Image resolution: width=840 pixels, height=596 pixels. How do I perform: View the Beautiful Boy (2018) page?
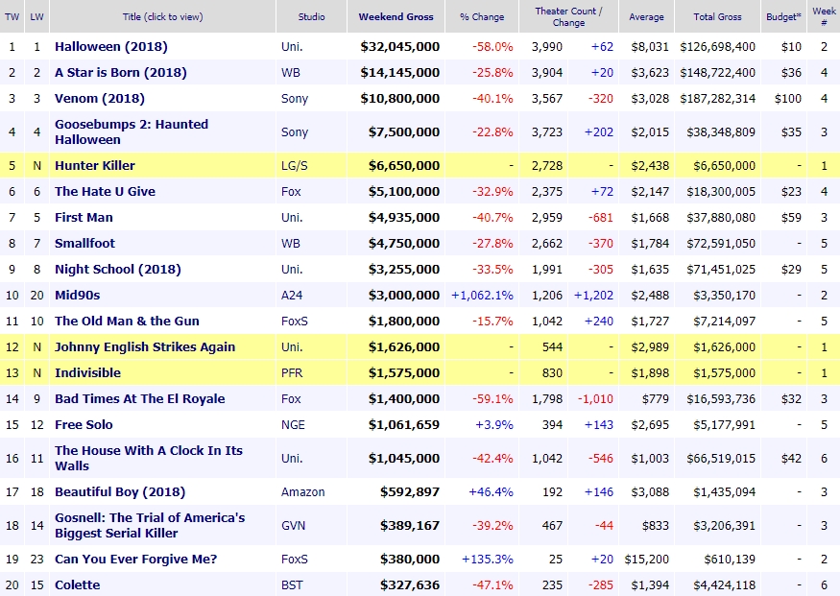tap(120, 491)
